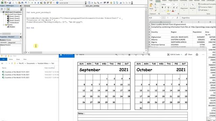Click the Print icon in Photos viewer

point(197,54)
